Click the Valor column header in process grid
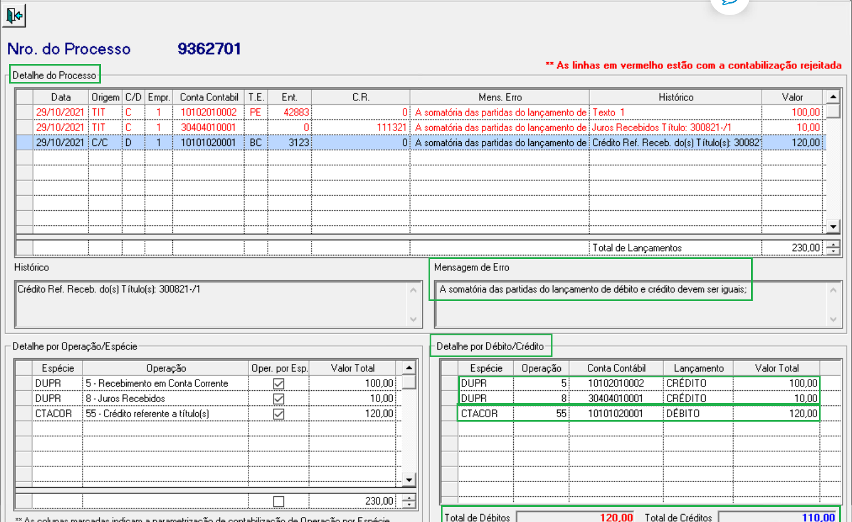The image size is (852, 522). click(x=792, y=97)
